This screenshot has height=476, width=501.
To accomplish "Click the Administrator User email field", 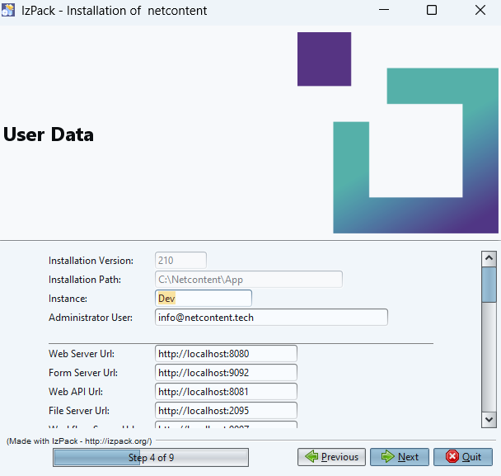I will (x=271, y=318).
